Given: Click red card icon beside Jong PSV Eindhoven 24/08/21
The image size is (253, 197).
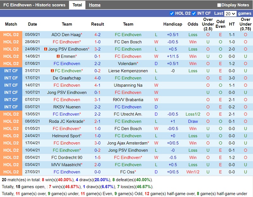Looking at the screenshot, I should point(46,49).
